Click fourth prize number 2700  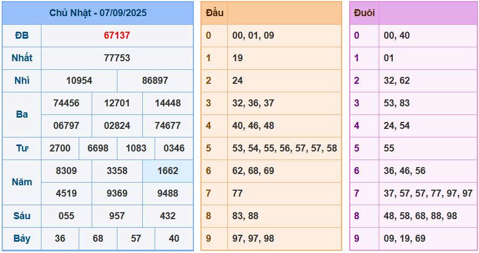click(60, 148)
